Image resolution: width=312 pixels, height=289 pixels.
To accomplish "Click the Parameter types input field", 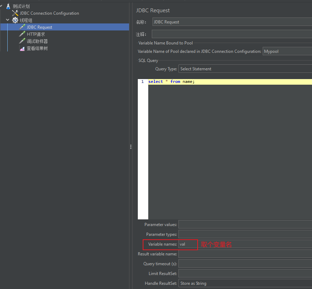I will 245,234.
